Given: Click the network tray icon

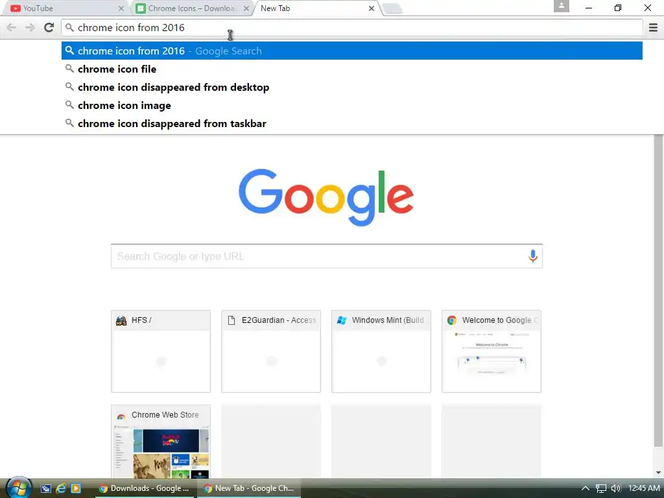Looking at the screenshot, I should point(601,488).
